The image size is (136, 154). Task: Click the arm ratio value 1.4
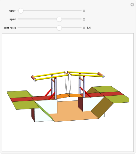89,28
